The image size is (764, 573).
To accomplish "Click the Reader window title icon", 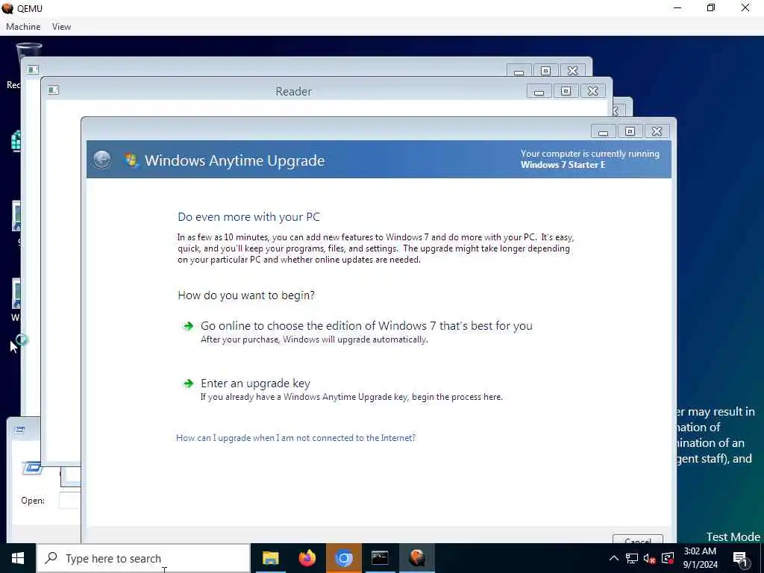I will 53,90.
